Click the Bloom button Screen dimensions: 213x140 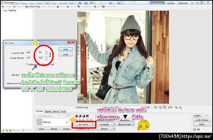pos(125,120)
